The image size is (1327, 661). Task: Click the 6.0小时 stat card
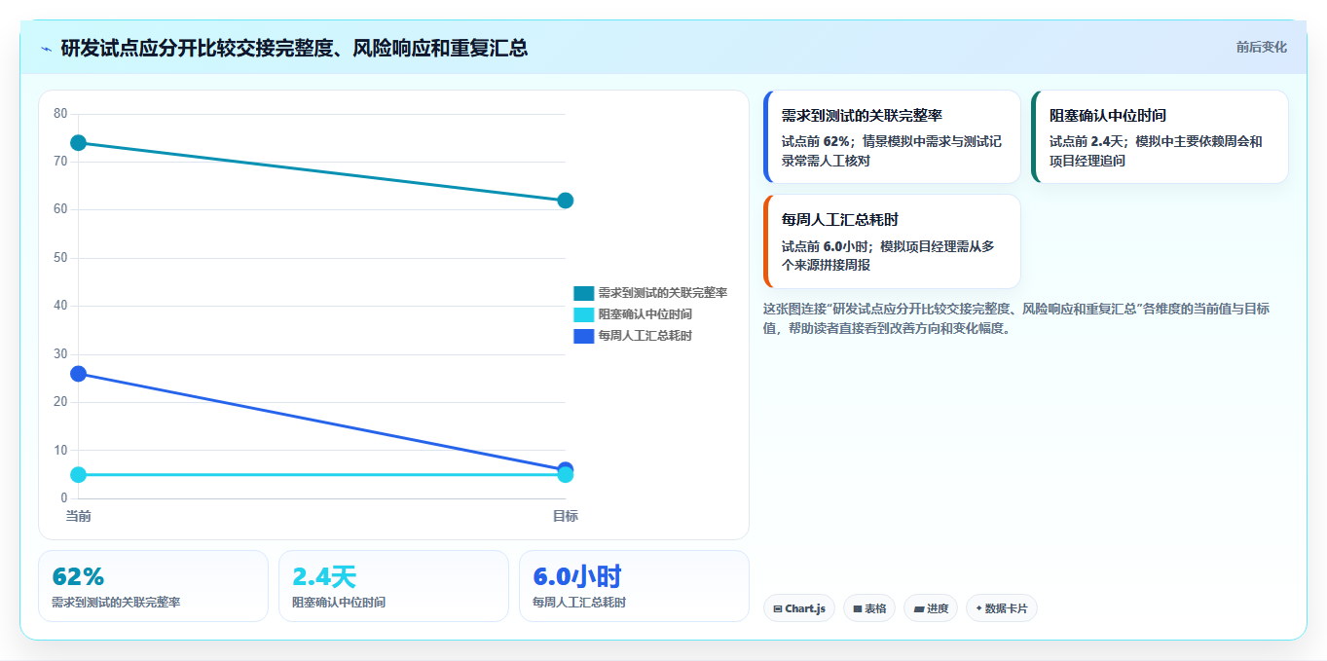(634, 586)
